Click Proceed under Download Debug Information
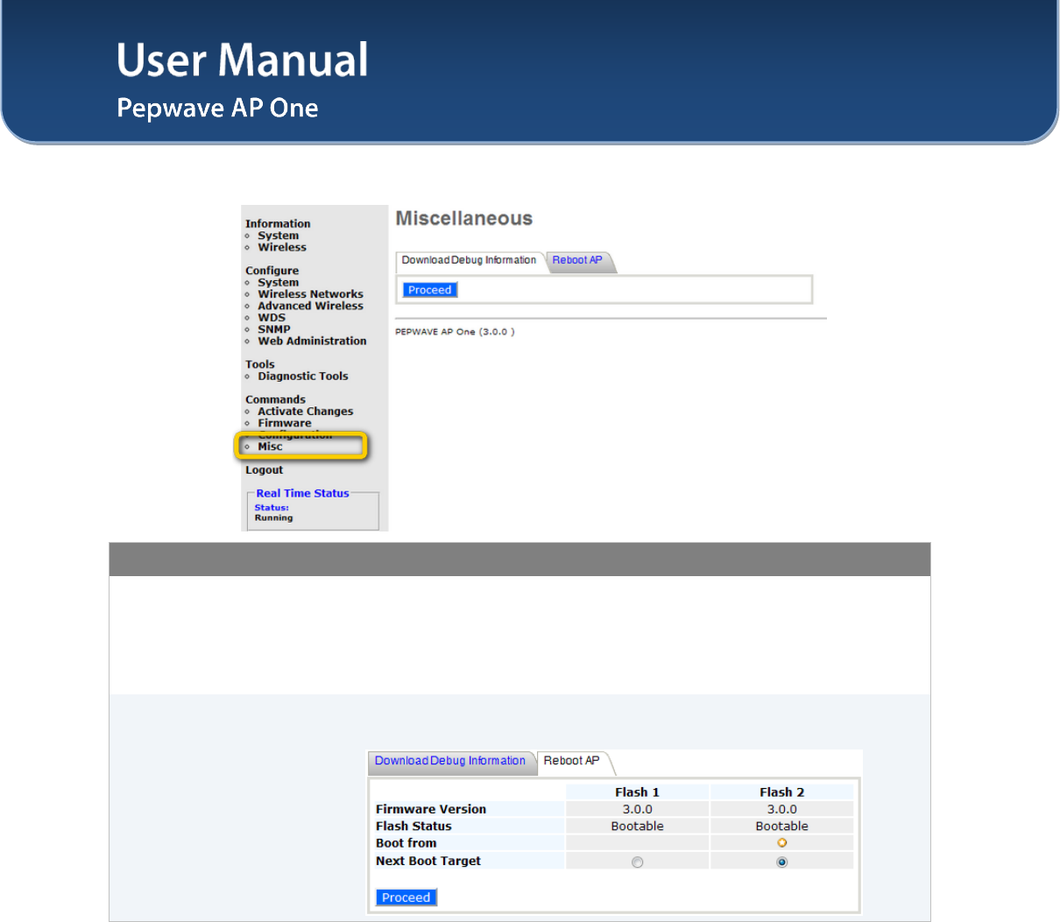 430,290
